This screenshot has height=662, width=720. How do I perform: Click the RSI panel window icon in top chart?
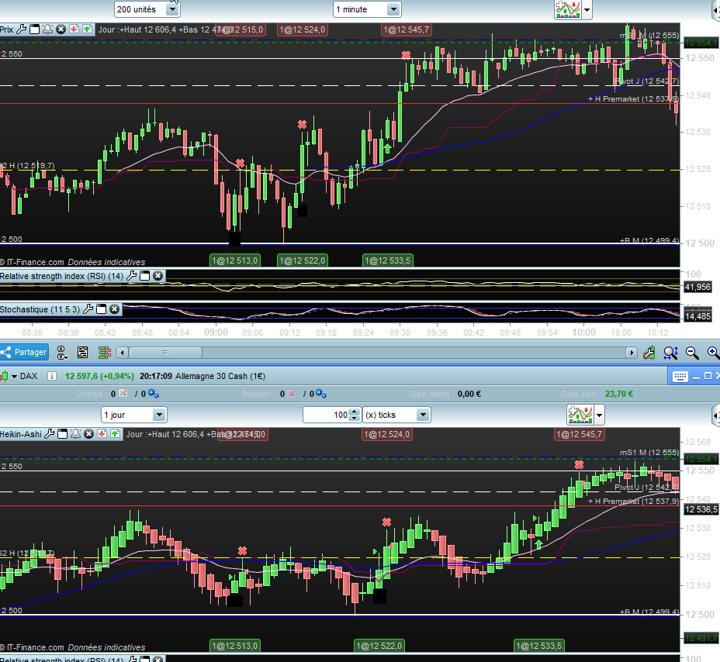pos(144,276)
